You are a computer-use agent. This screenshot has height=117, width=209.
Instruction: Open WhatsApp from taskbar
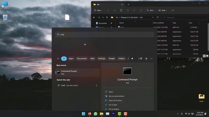[x=95, y=114]
